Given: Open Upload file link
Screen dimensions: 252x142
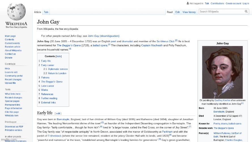Looking at the screenshot, I should (10, 83).
